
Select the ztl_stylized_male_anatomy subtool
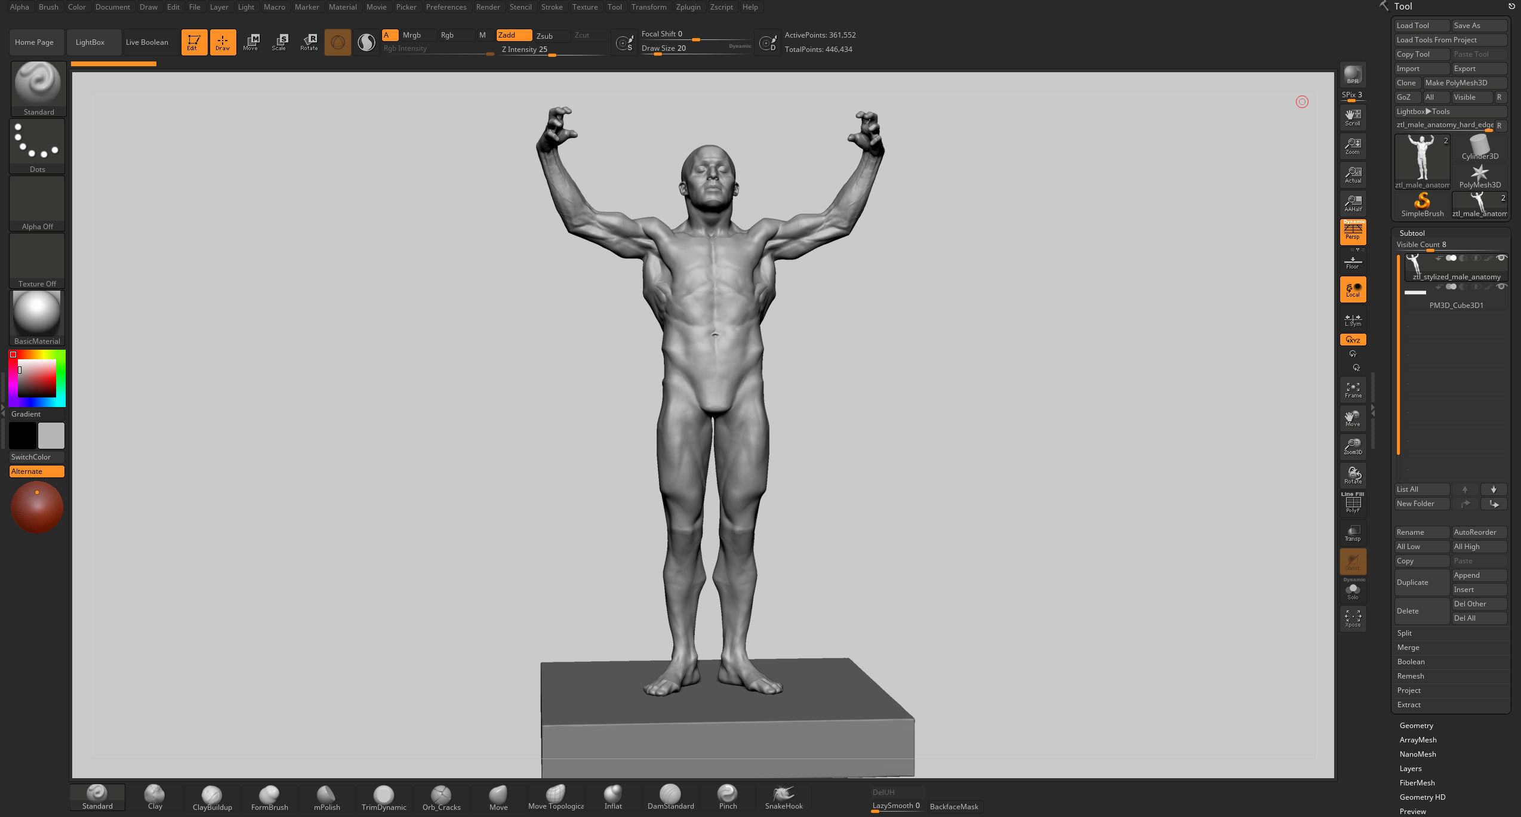point(1456,267)
